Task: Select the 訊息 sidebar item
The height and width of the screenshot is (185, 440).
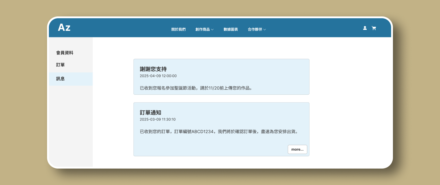Action: coord(61,79)
